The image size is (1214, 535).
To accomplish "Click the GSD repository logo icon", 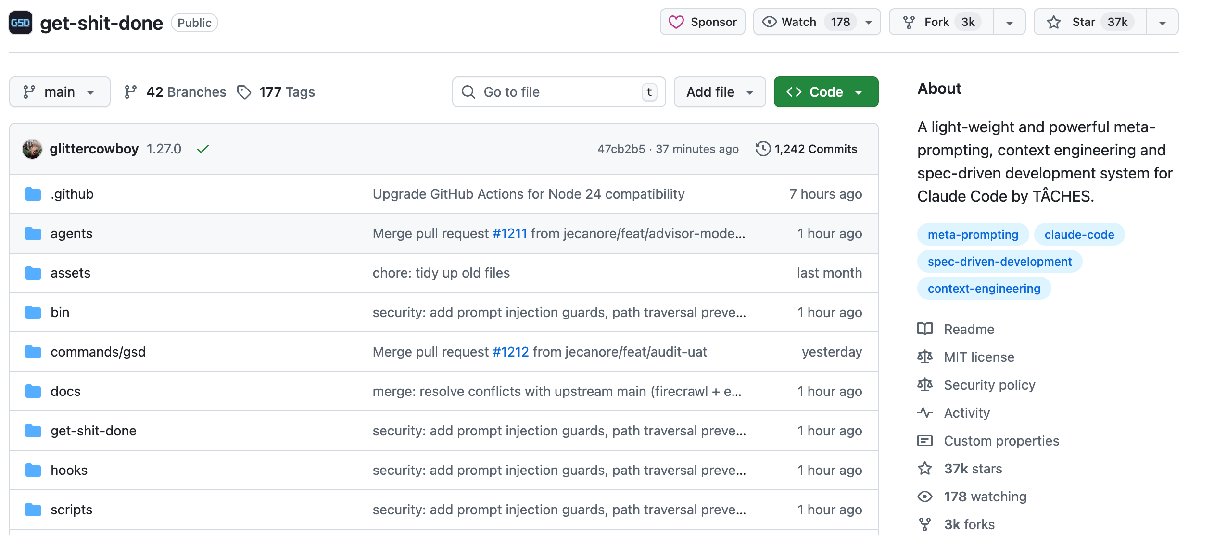I will (21, 23).
